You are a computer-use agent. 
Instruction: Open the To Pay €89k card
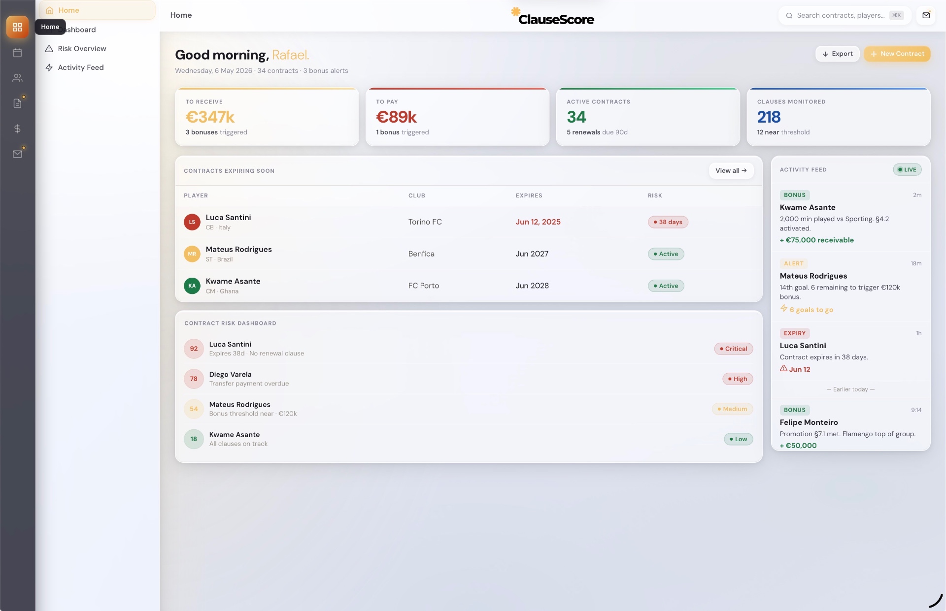pos(457,117)
